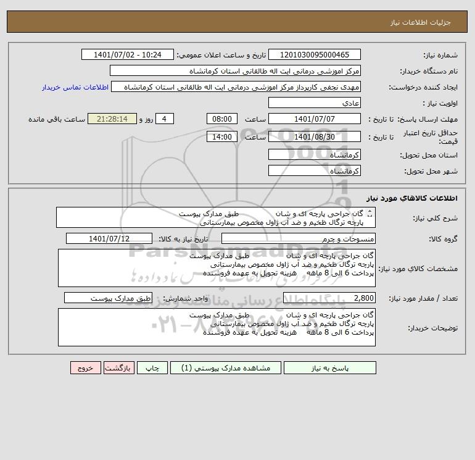Viewport: 475px width, 460px height.
Task: Click the چاپ print button
Action: (152, 368)
